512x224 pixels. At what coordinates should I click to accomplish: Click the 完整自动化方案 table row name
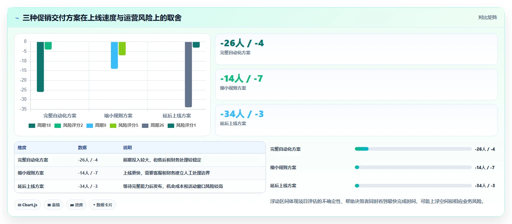[33, 160]
